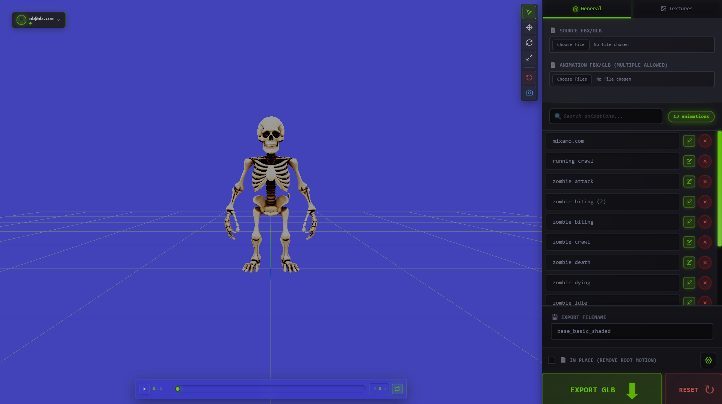Screen dimensions: 722x404
Task: Edit the zombie death animation name
Action: pos(689,262)
